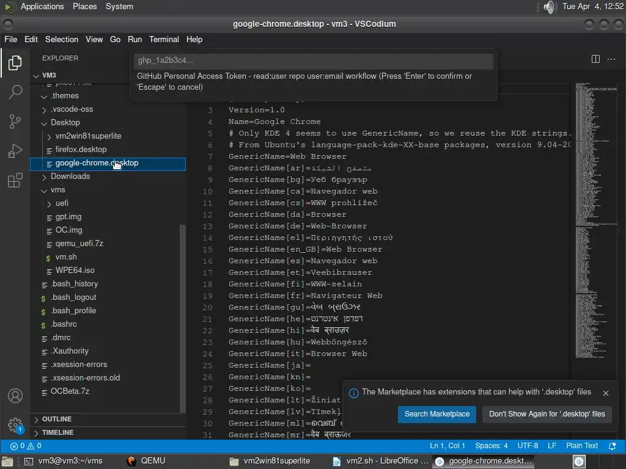Open the OCBeta.7z file
The height and width of the screenshot is (469, 626).
tap(70, 391)
